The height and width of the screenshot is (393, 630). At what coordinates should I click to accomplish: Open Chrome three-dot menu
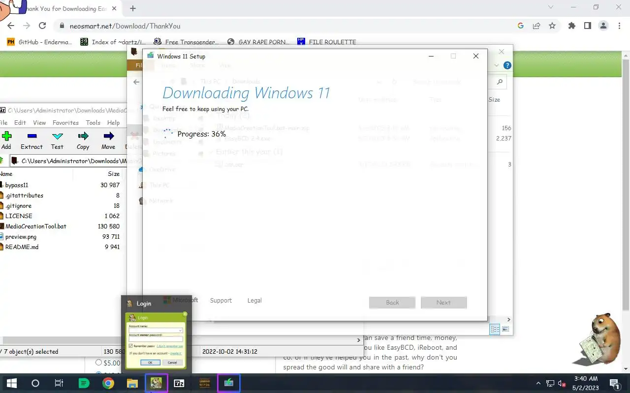(x=619, y=26)
